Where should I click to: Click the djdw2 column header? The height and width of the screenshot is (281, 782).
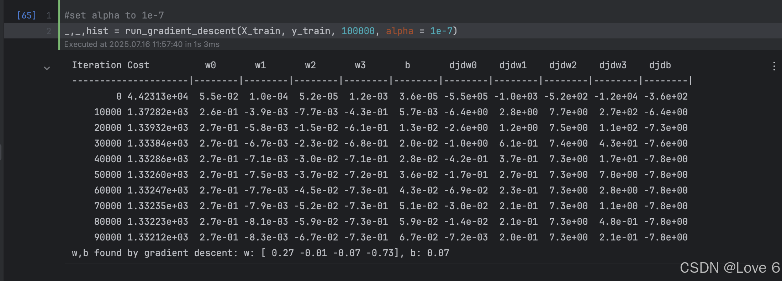point(563,65)
